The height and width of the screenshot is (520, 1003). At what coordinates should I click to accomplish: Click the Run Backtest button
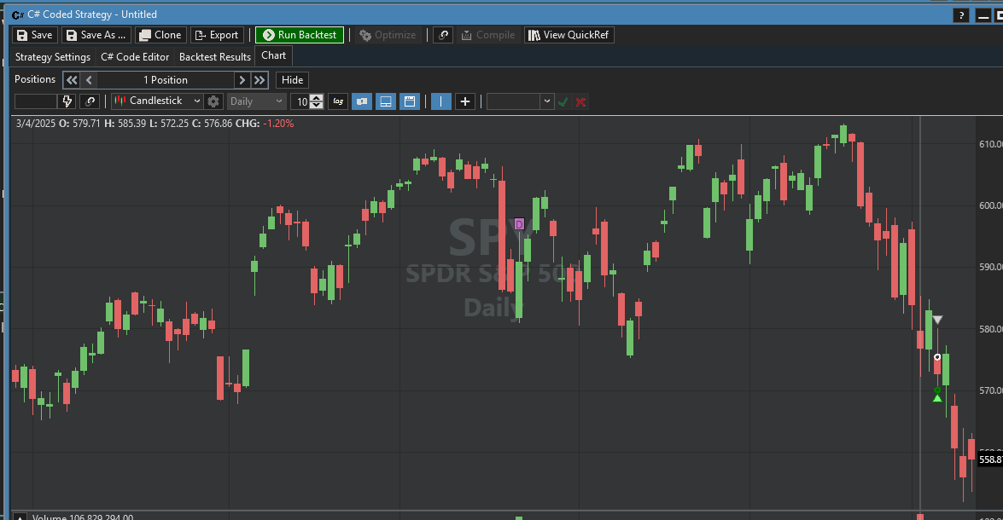pyautogui.click(x=300, y=35)
